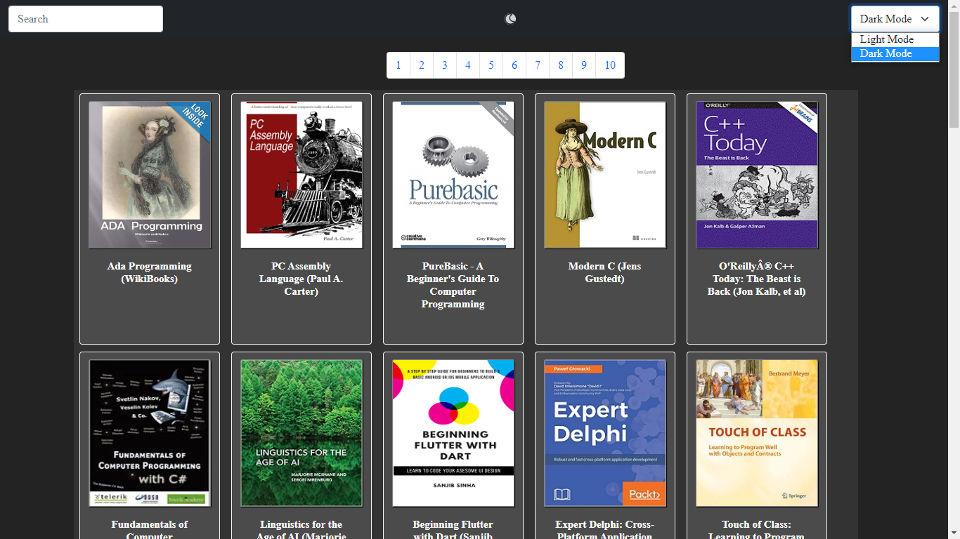The image size is (960, 539).
Task: Click title 'PureBasic - A Beginner's Guide'
Action: (x=453, y=285)
